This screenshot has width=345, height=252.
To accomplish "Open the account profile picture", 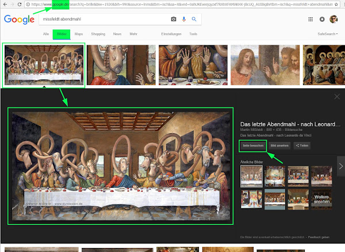I will [333, 20].
